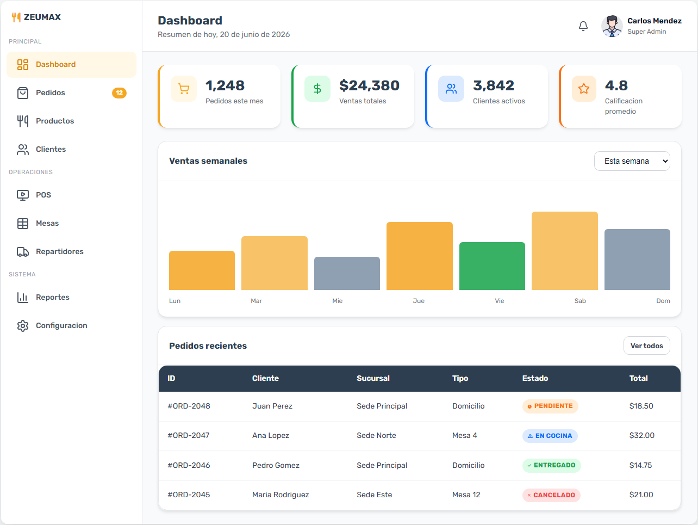Select Mesas from the sidebar
698x525 pixels.
71,224
